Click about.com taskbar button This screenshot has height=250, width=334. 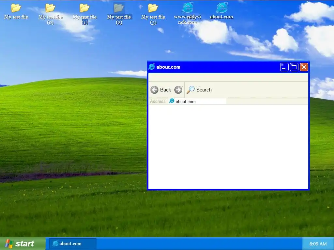(x=73, y=243)
